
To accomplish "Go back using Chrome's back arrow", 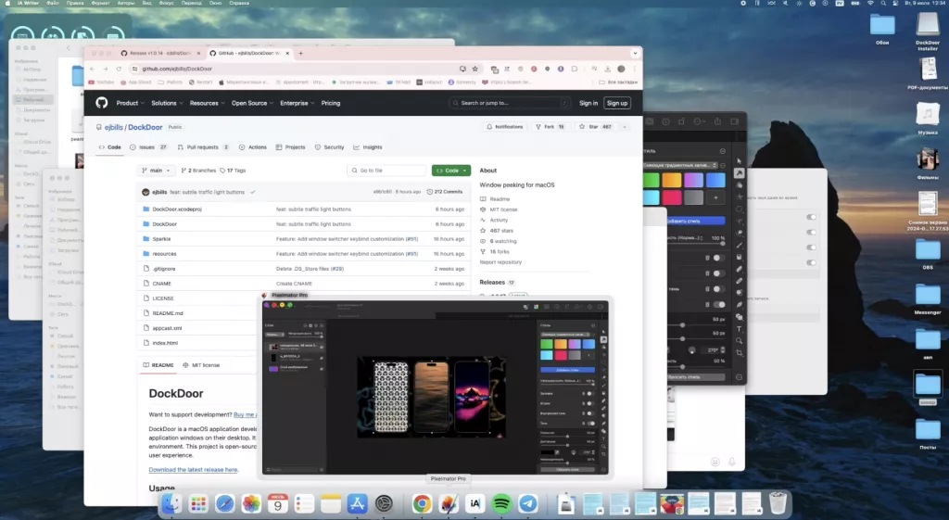I will [92, 69].
